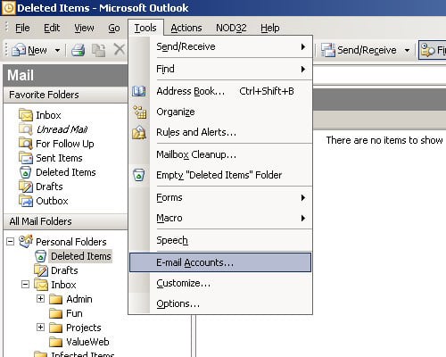The width and height of the screenshot is (446, 357).
Task: Expand the Projects folder node
Action: tap(40, 328)
